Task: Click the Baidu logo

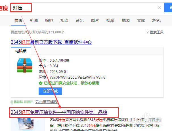Action: pyautogui.click(x=4, y=8)
